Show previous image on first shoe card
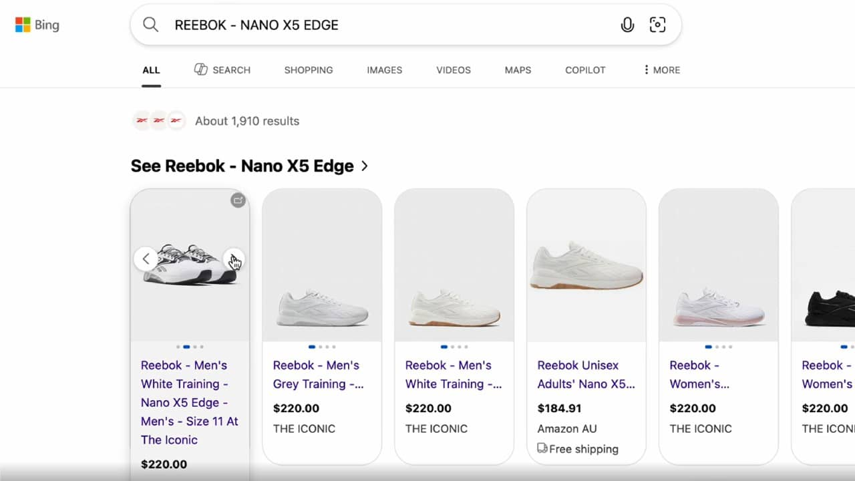855x481 pixels. click(x=146, y=259)
